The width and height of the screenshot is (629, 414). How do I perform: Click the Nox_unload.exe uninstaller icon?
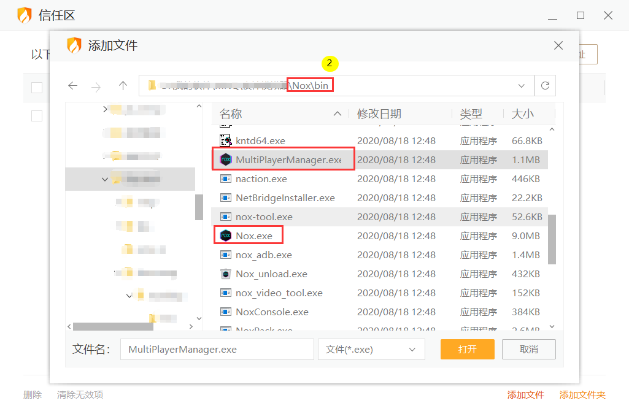[x=226, y=274]
